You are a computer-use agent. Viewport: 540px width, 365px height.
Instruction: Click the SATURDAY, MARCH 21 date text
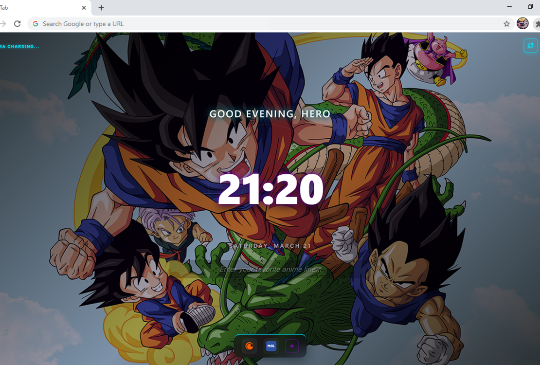270,246
